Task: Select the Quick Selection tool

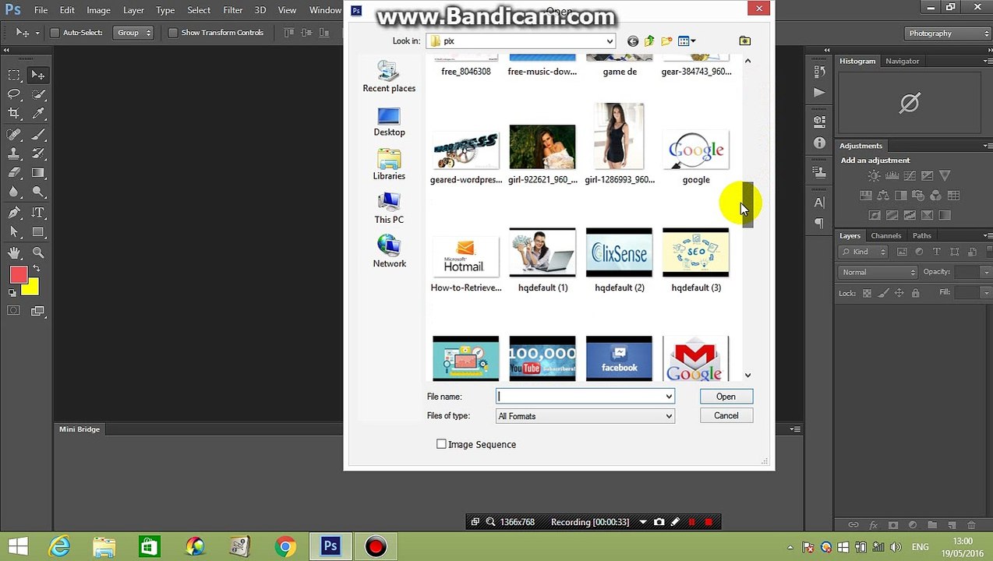Action: pos(38,94)
